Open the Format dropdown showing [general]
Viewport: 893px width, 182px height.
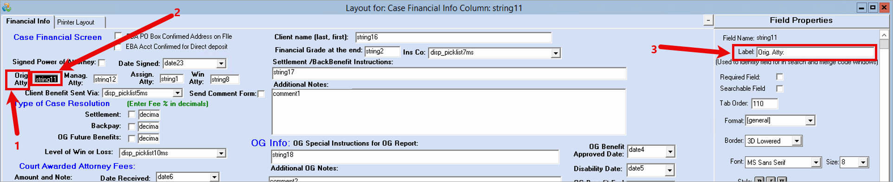[780, 120]
